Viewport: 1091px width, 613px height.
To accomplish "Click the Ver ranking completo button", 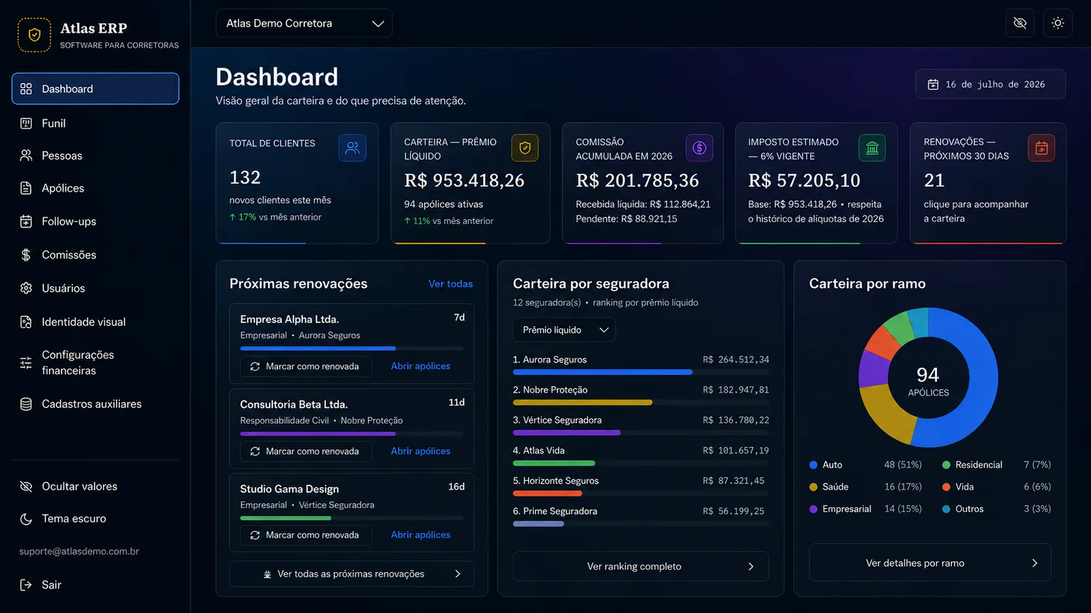I will 641,567.
